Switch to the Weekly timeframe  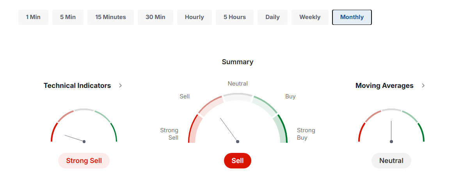coord(310,17)
